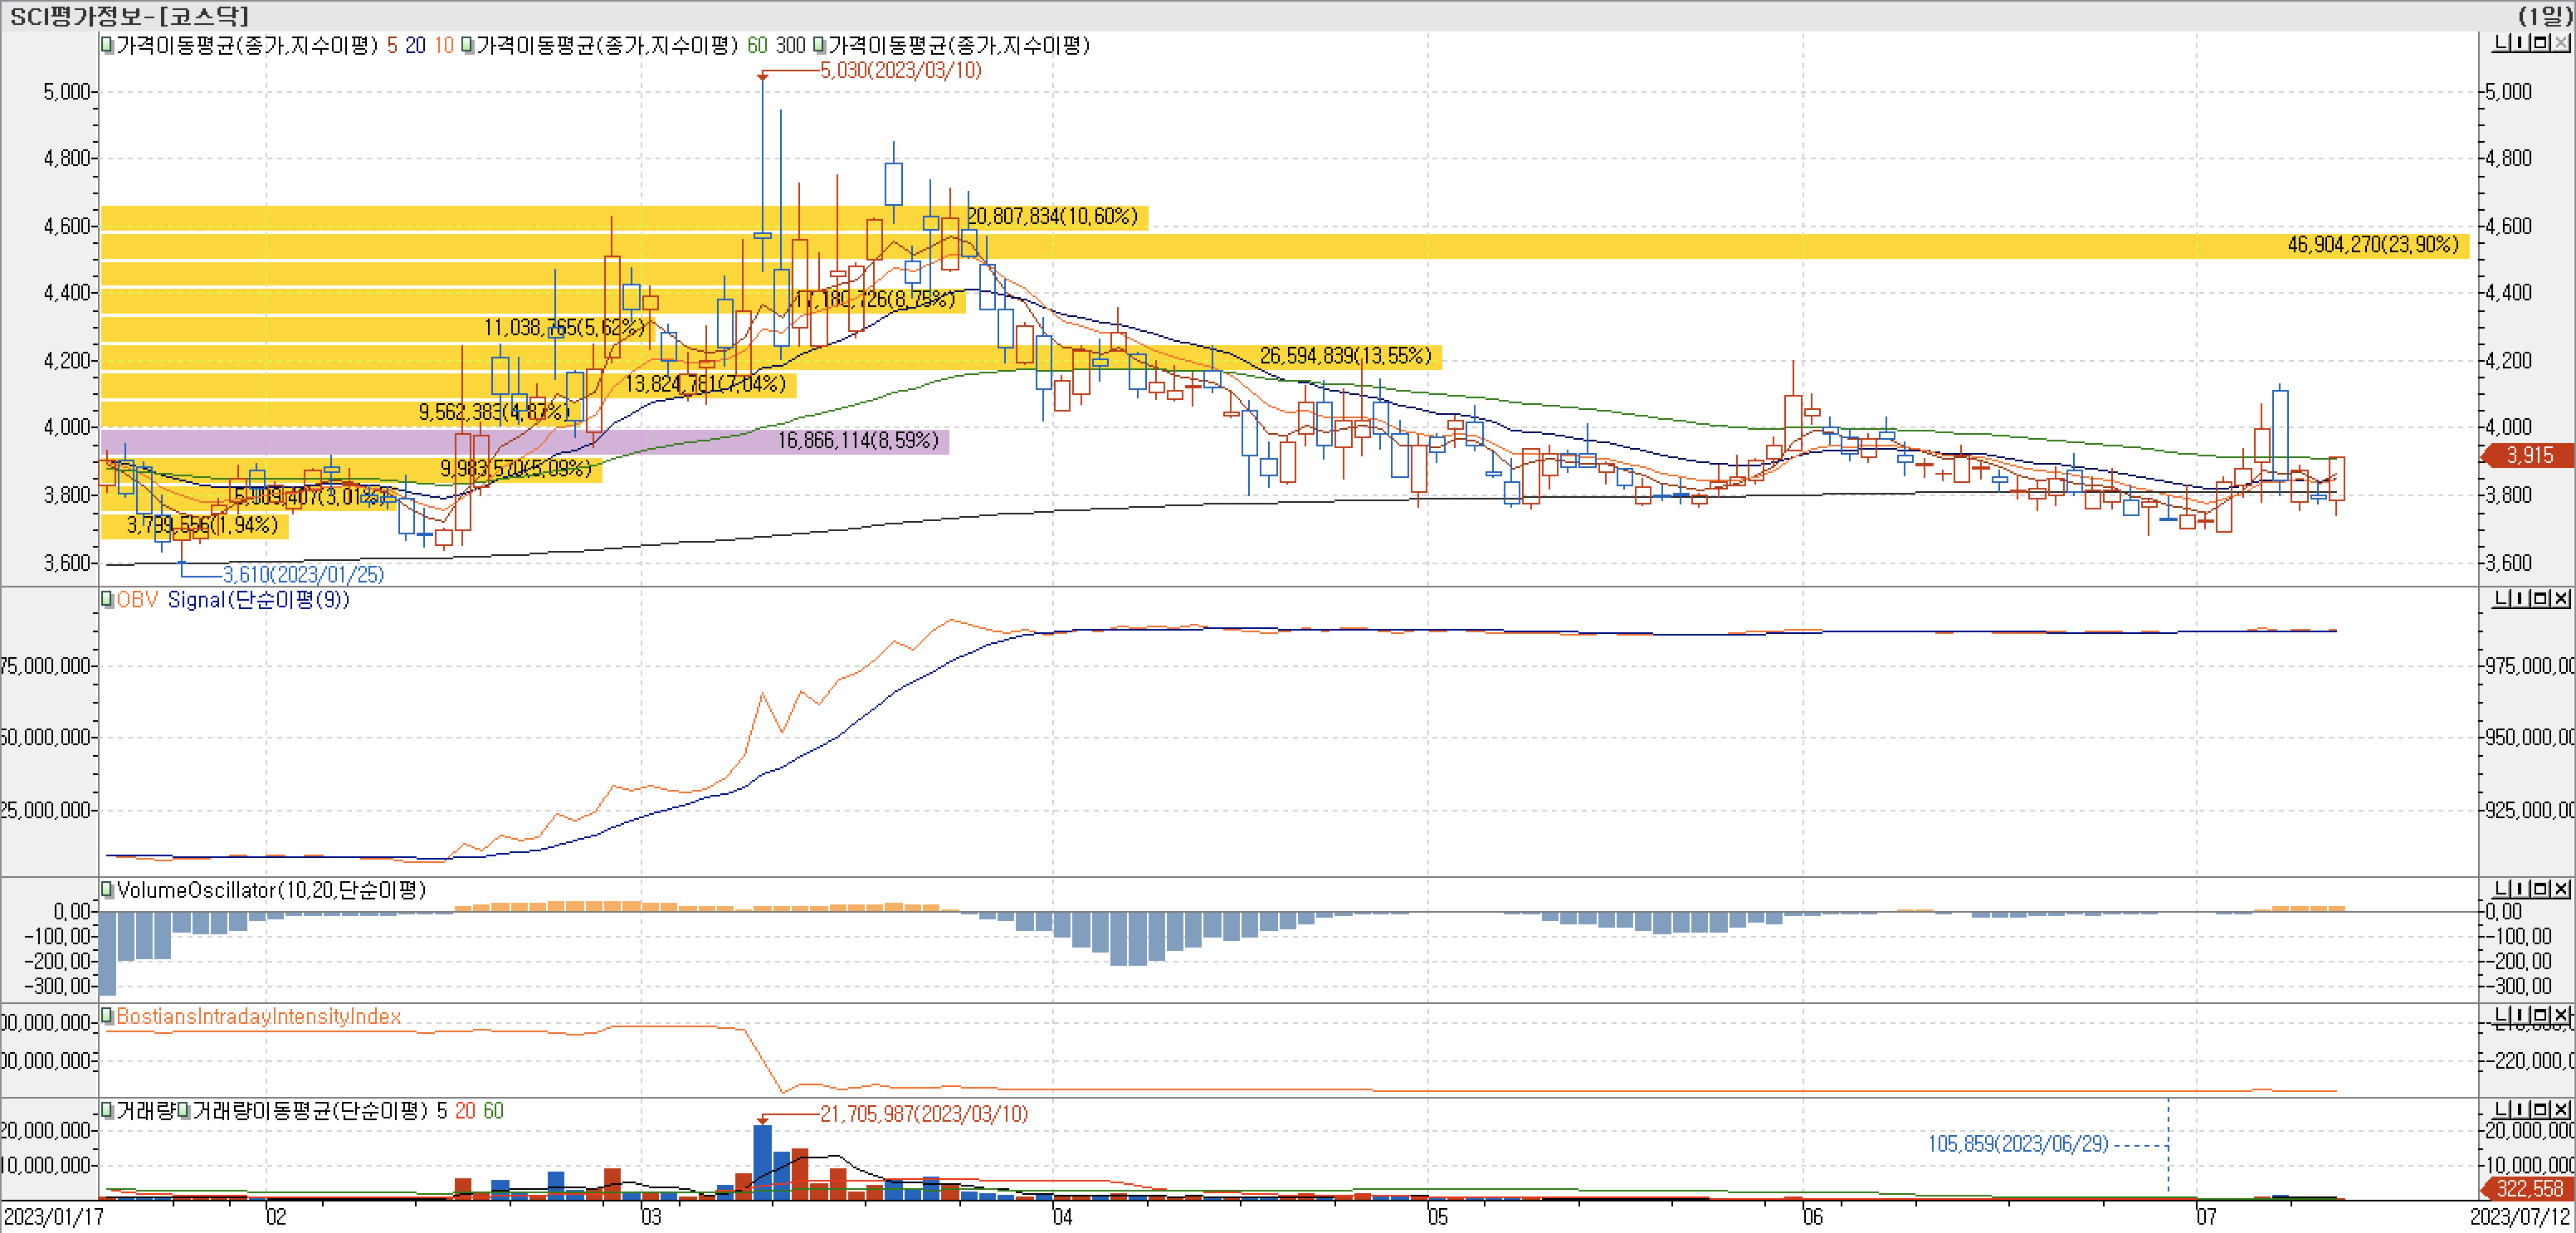2576x1233 pixels.
Task: Click the VolumeOscillator(10,20,단순이평) label
Action: (271, 890)
